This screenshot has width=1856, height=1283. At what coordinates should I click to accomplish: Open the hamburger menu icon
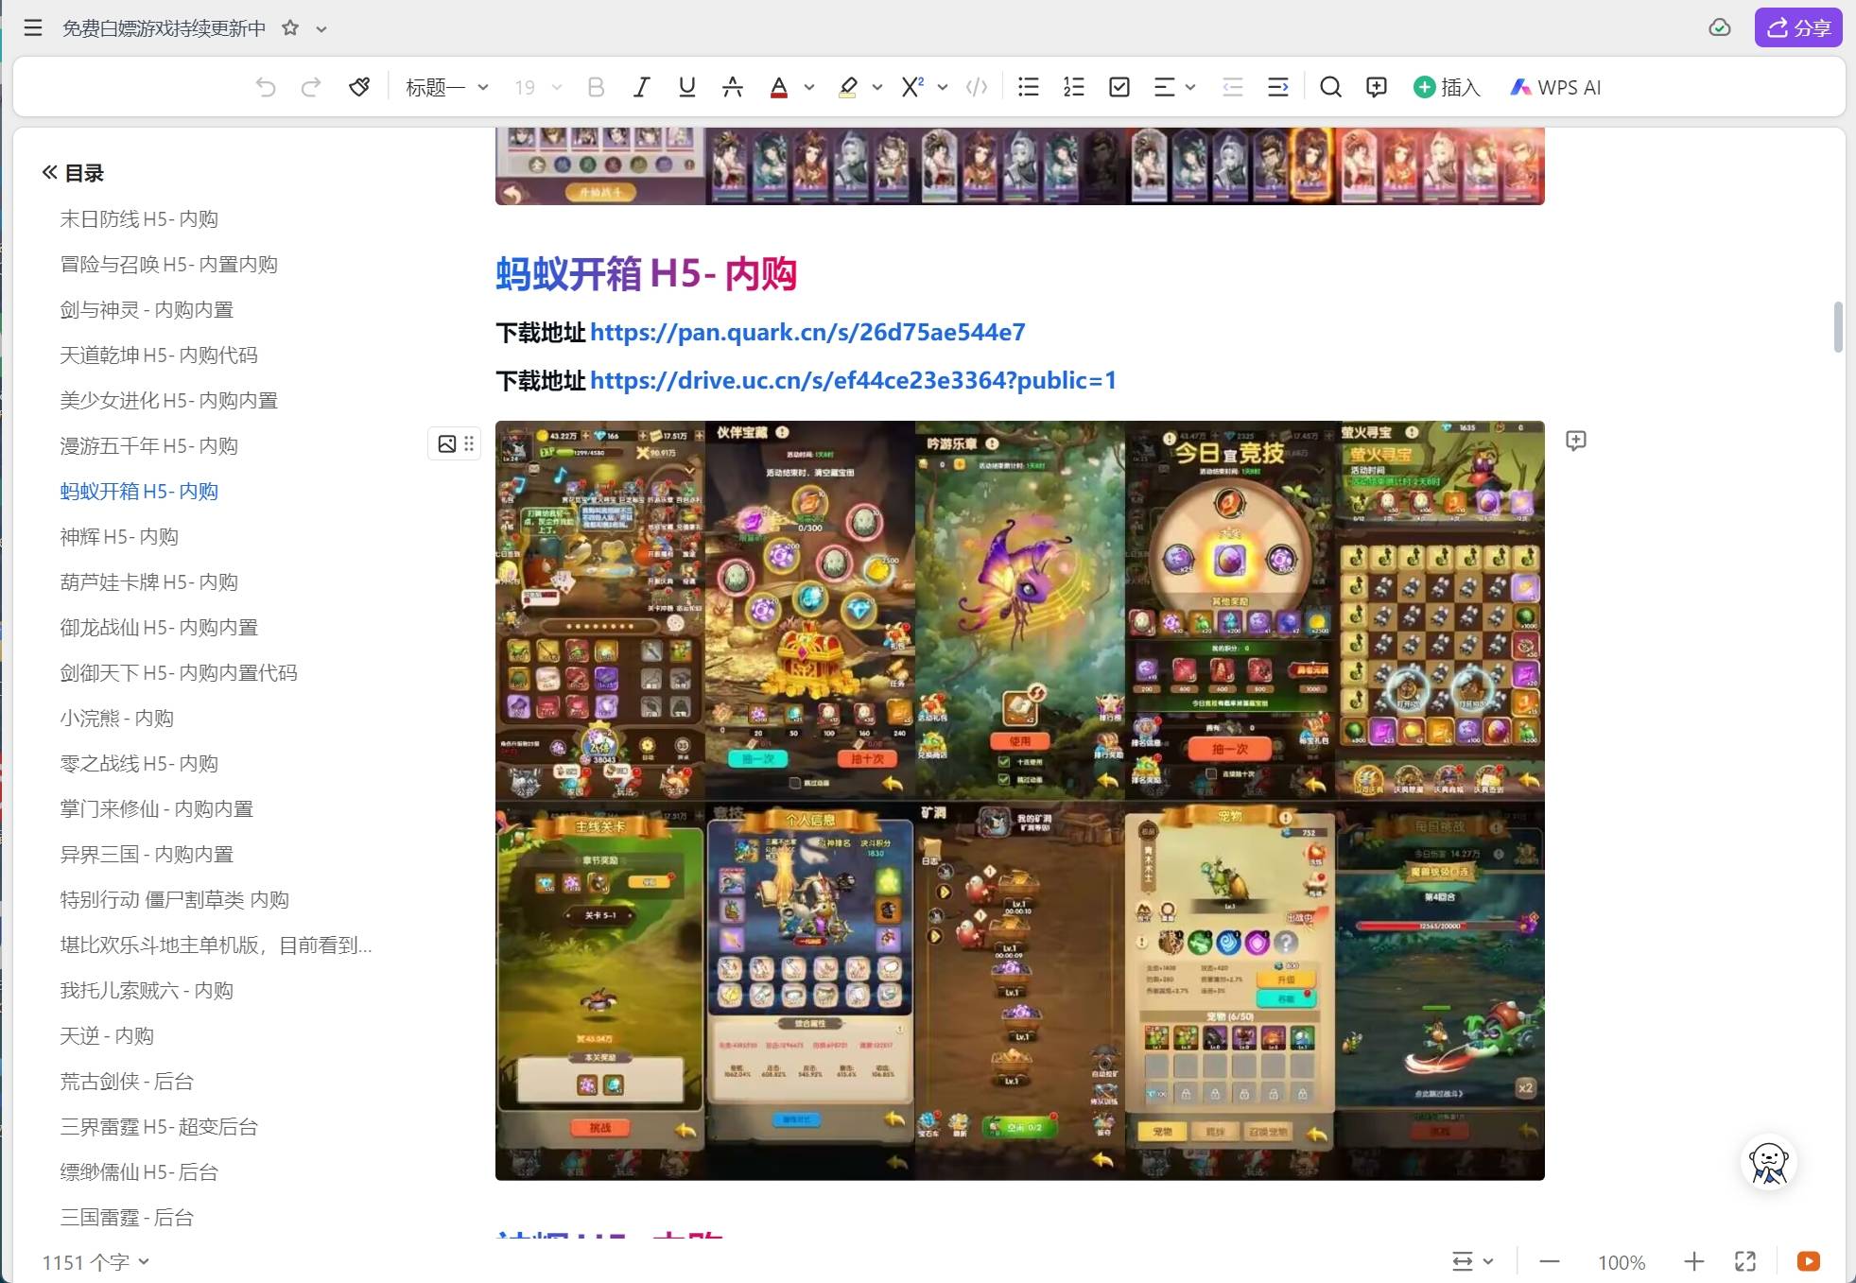33,27
